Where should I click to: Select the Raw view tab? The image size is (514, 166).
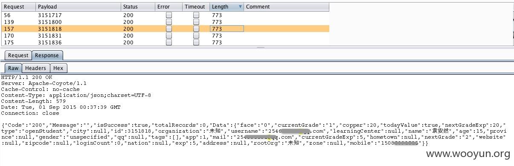(x=13, y=68)
